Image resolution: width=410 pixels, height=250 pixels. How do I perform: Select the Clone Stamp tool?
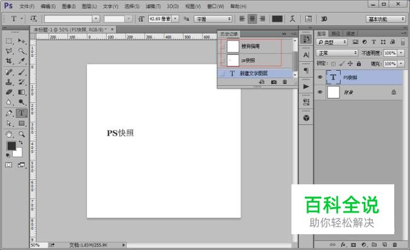[9, 82]
